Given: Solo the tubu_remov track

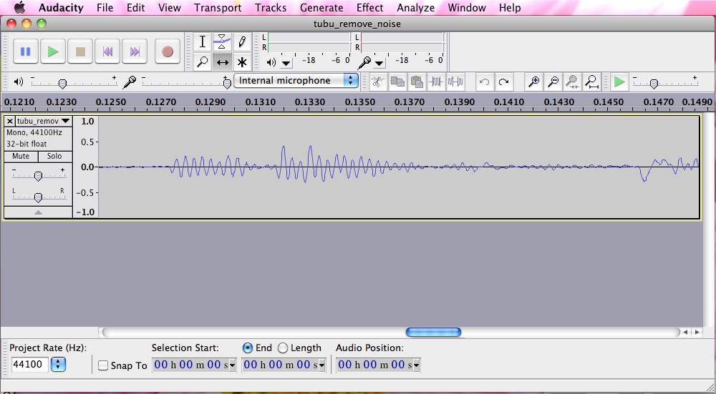Looking at the screenshot, I should click(x=54, y=156).
